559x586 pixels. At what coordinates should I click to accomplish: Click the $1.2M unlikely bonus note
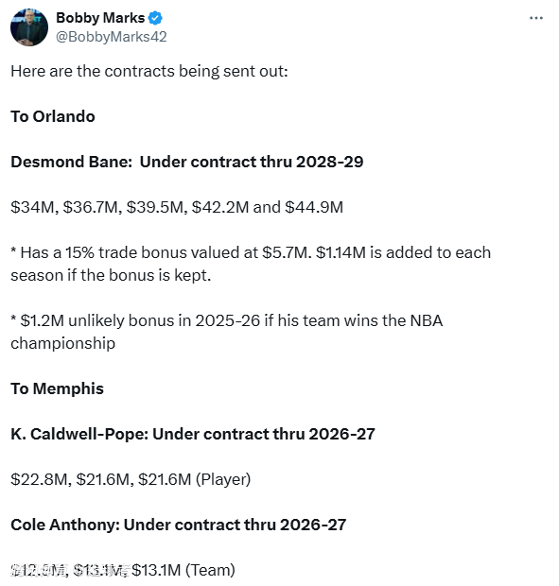pos(227,320)
